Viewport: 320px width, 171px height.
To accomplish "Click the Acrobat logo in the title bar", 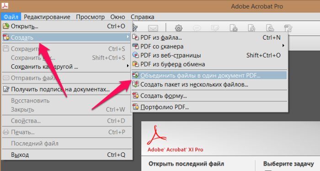I will (x=5, y=6).
